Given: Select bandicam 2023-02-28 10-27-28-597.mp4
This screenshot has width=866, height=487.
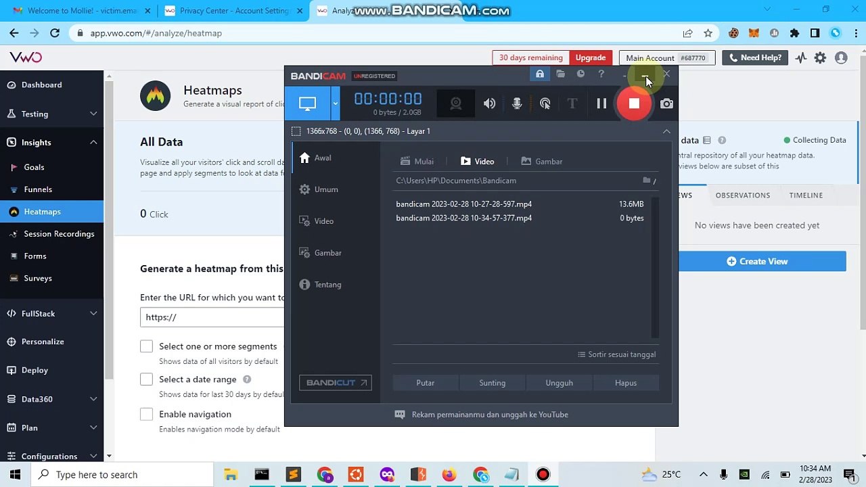Looking at the screenshot, I should 520,204.
